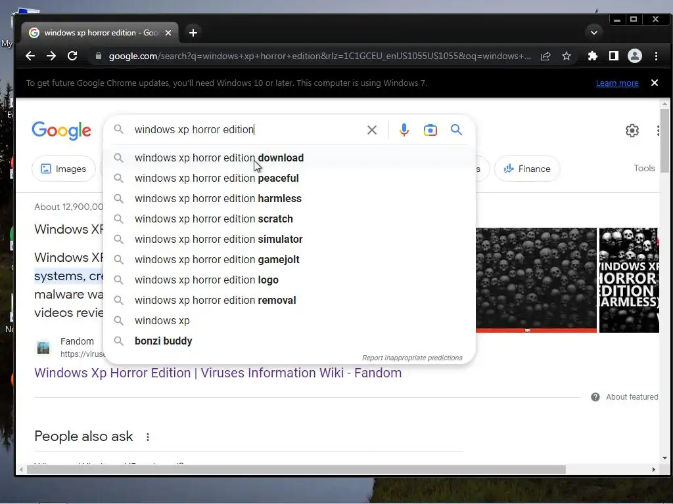
Task: Open a new tab with the plus button
Action: (193, 33)
